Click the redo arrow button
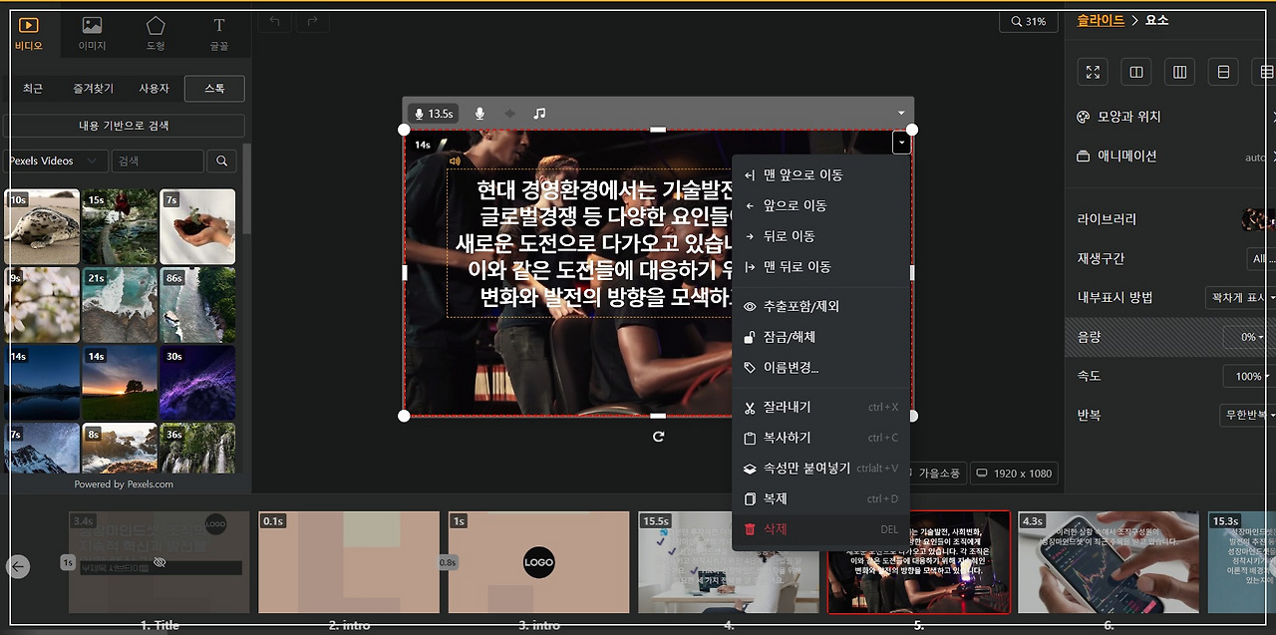 click(312, 21)
